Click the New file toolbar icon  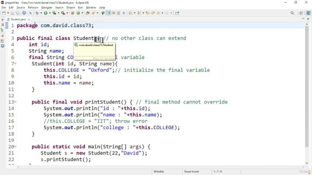coord(4,13)
